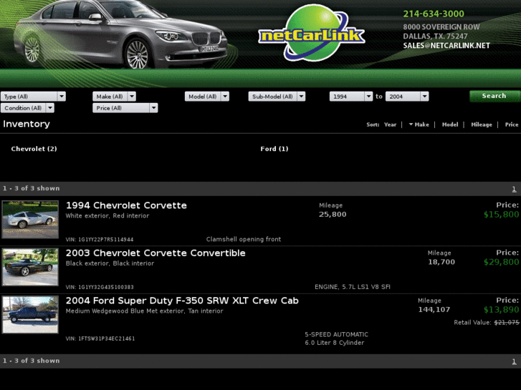Open the 1994 Chevrolet Corvette listing title
This screenshot has height=390, width=521.
(x=126, y=205)
